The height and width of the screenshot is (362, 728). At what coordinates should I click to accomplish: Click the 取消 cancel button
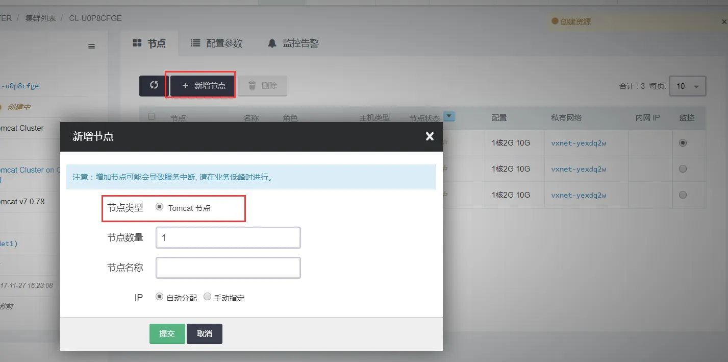[x=204, y=334]
